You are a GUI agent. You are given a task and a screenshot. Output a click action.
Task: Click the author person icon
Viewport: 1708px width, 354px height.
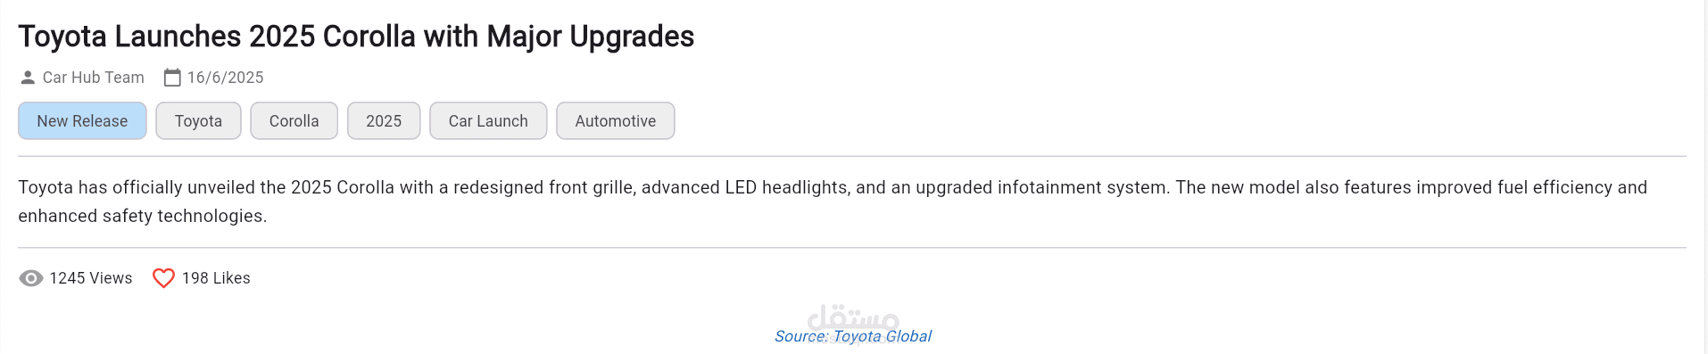tap(28, 78)
